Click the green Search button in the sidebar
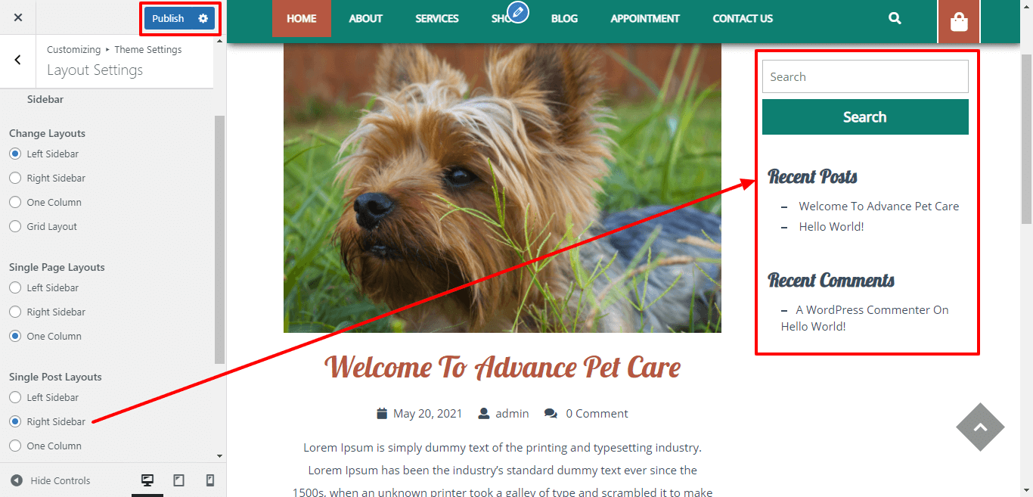Viewport: 1033px width, 497px height. point(865,116)
